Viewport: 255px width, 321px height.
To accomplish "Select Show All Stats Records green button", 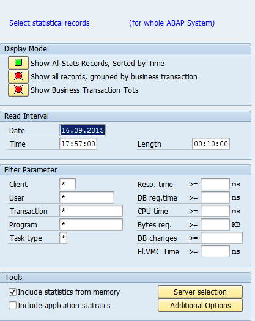I will click(18, 63).
